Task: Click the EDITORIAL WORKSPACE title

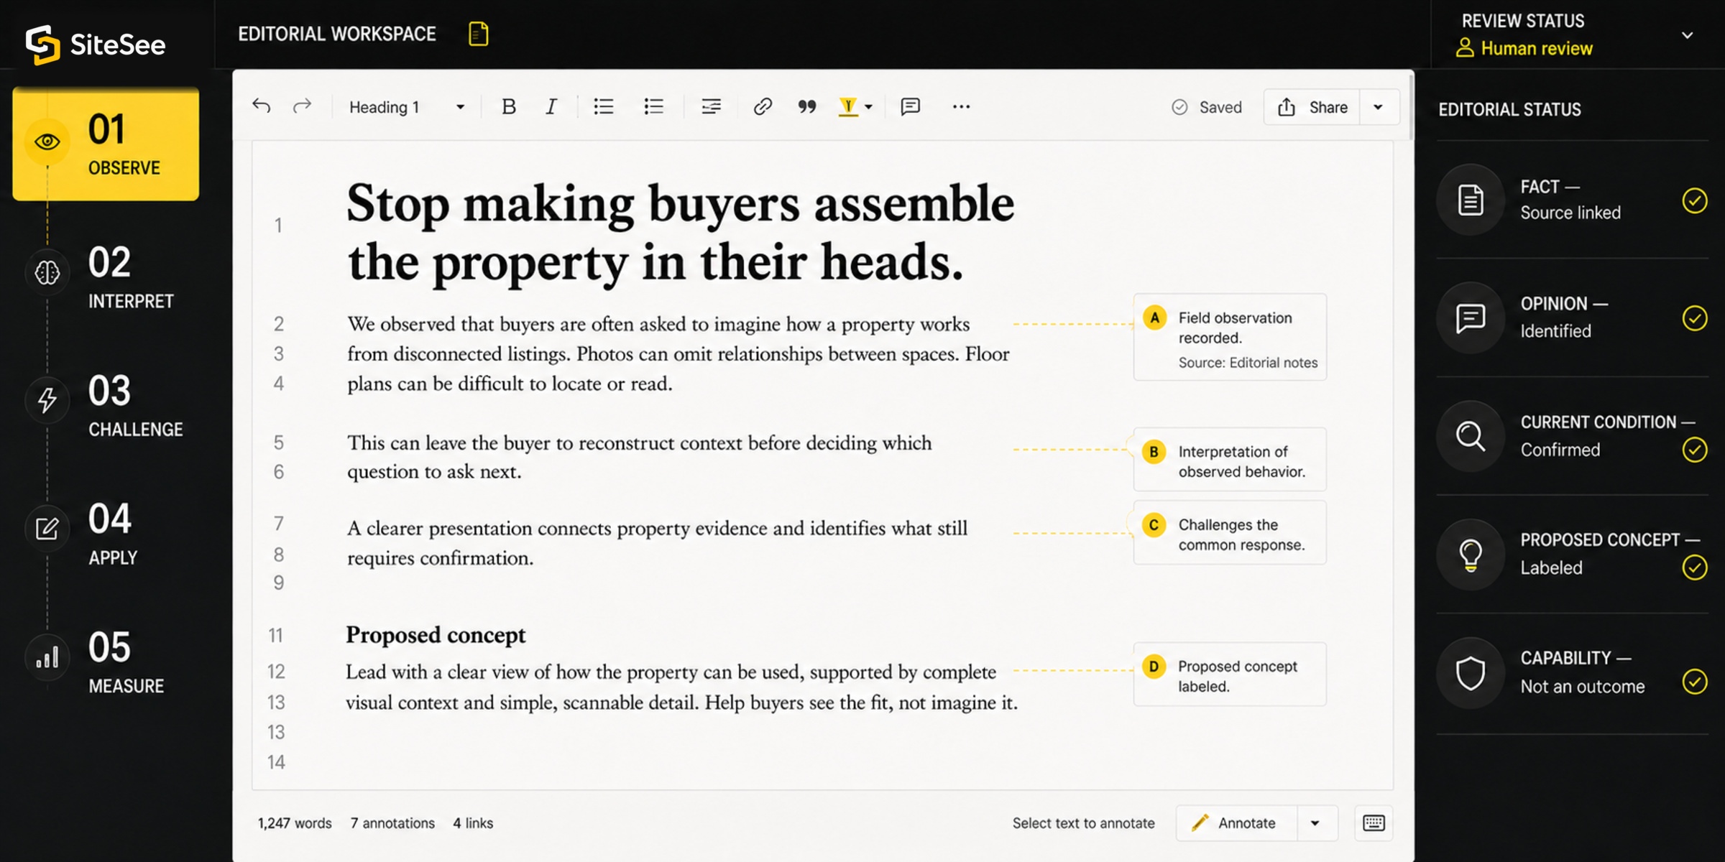Action: pos(337,34)
